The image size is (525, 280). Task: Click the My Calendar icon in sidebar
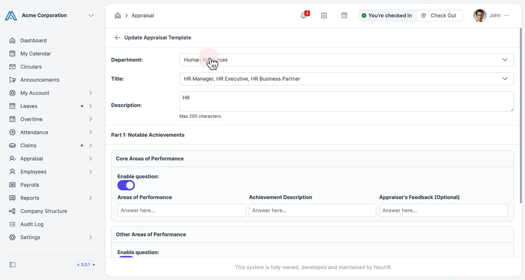coord(12,54)
